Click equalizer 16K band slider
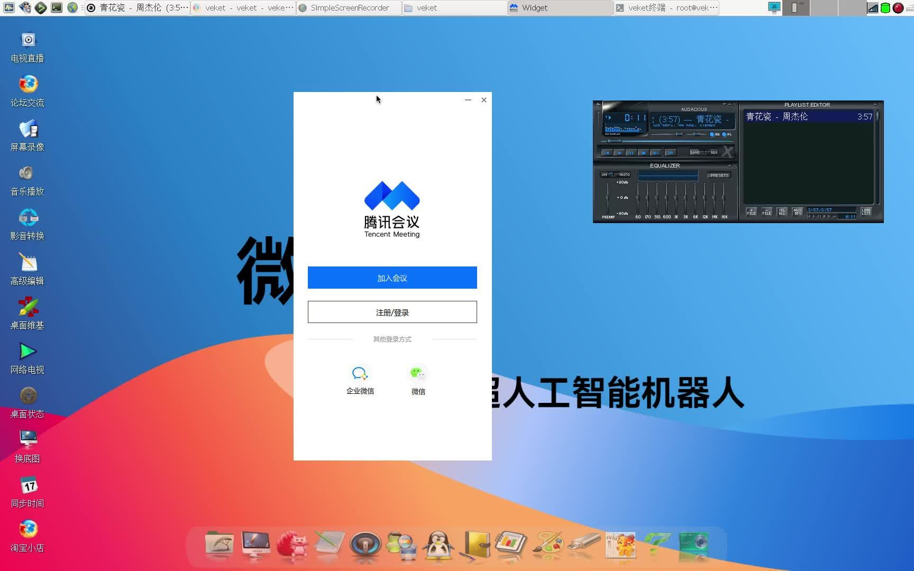The height and width of the screenshot is (571, 914). point(724,198)
